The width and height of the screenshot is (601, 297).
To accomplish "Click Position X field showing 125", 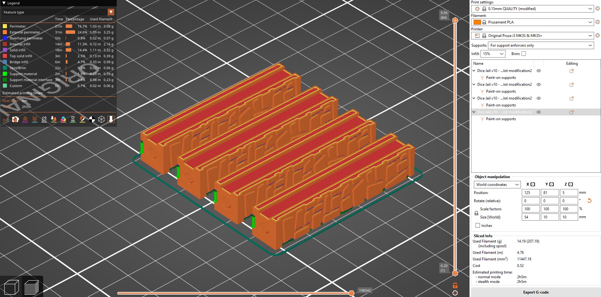I will click(x=531, y=193).
